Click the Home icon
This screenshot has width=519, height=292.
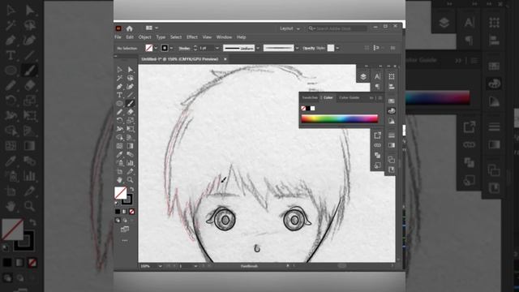pos(130,28)
